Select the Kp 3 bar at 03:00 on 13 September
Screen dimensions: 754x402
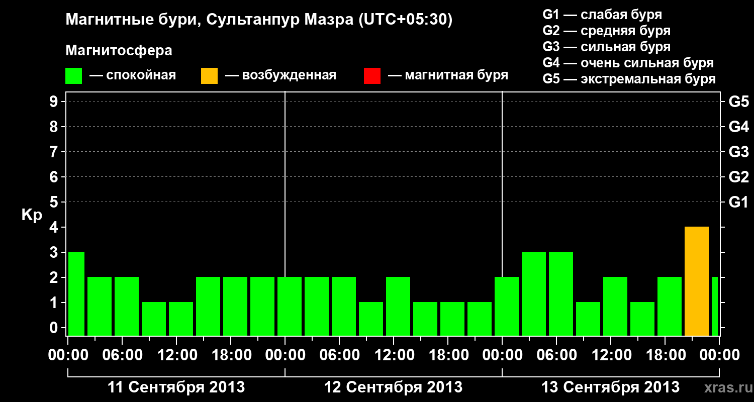tap(534, 293)
